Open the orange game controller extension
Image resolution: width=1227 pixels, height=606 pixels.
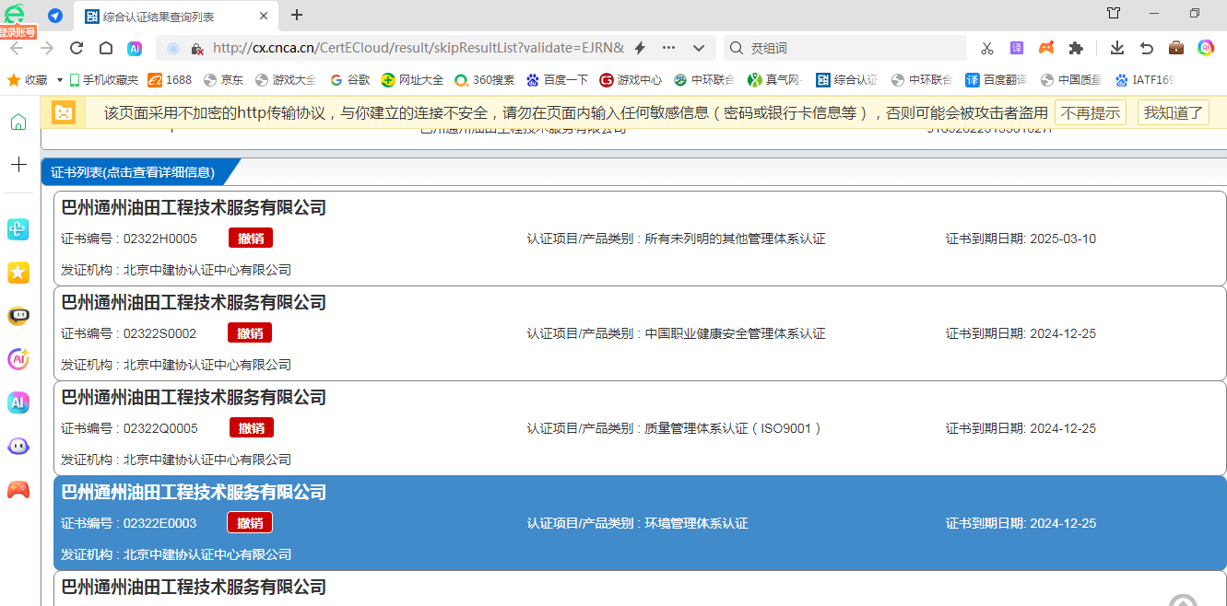point(1046,48)
